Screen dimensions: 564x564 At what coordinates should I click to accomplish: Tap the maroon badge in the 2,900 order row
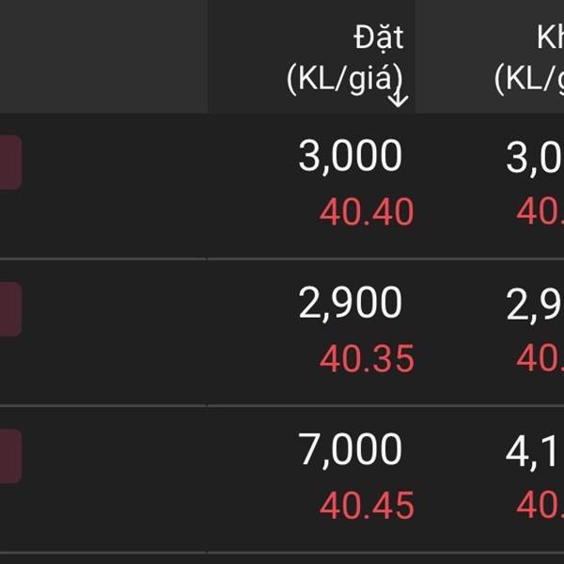click(10, 309)
